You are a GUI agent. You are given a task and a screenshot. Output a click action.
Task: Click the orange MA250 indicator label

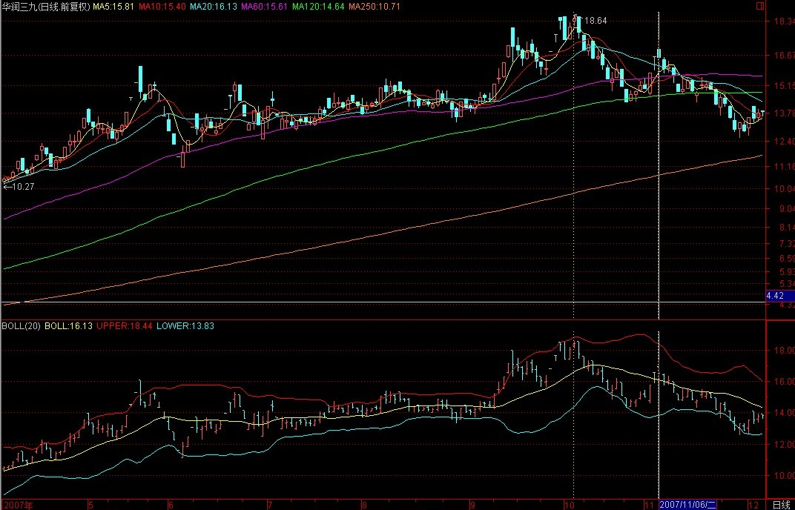point(374,7)
